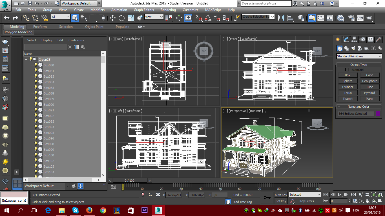Screen dimensions: 385x216
Task: Open the key filter Selected dropdown
Action: tap(305, 195)
